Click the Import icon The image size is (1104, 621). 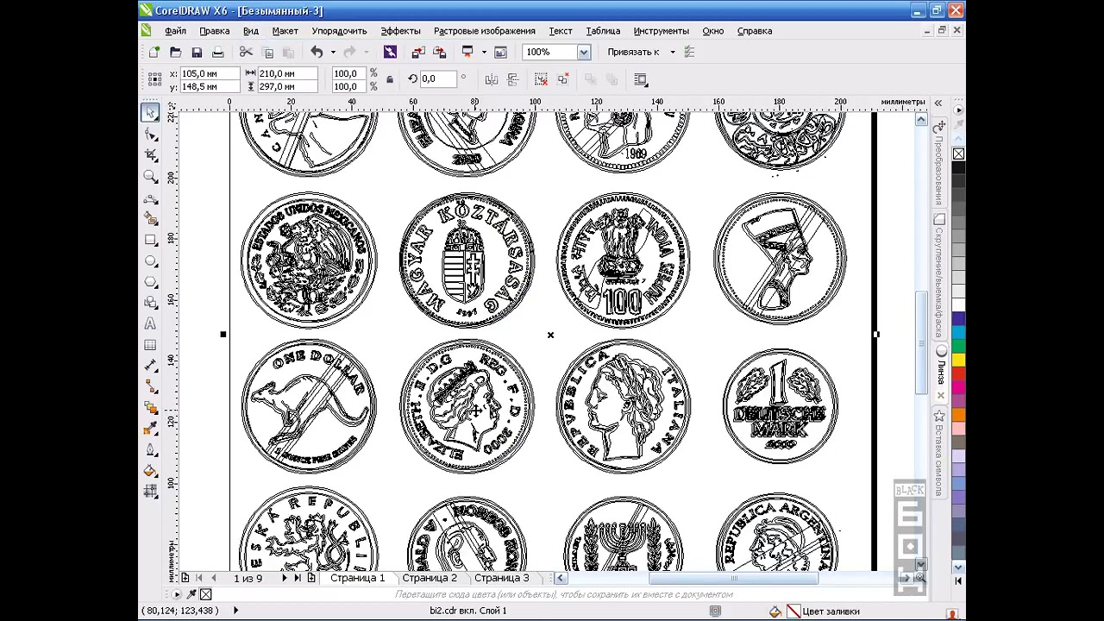pyautogui.click(x=418, y=53)
